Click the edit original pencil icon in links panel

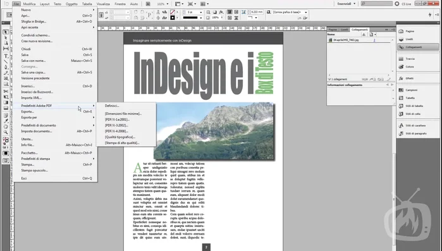point(389,79)
